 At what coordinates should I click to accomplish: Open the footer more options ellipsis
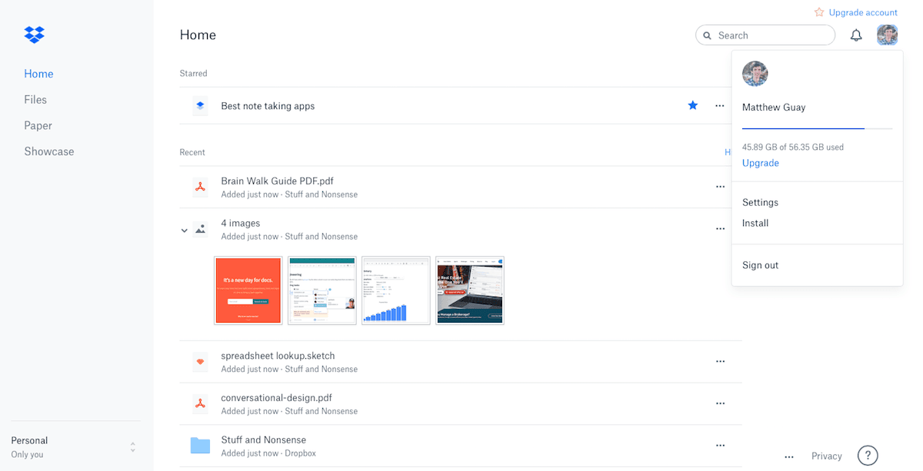pos(788,456)
